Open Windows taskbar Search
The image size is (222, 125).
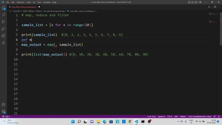[79, 122]
